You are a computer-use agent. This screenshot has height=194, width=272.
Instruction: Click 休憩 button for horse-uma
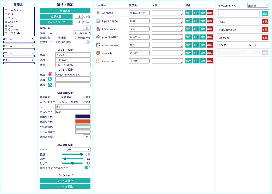pos(203,29)
